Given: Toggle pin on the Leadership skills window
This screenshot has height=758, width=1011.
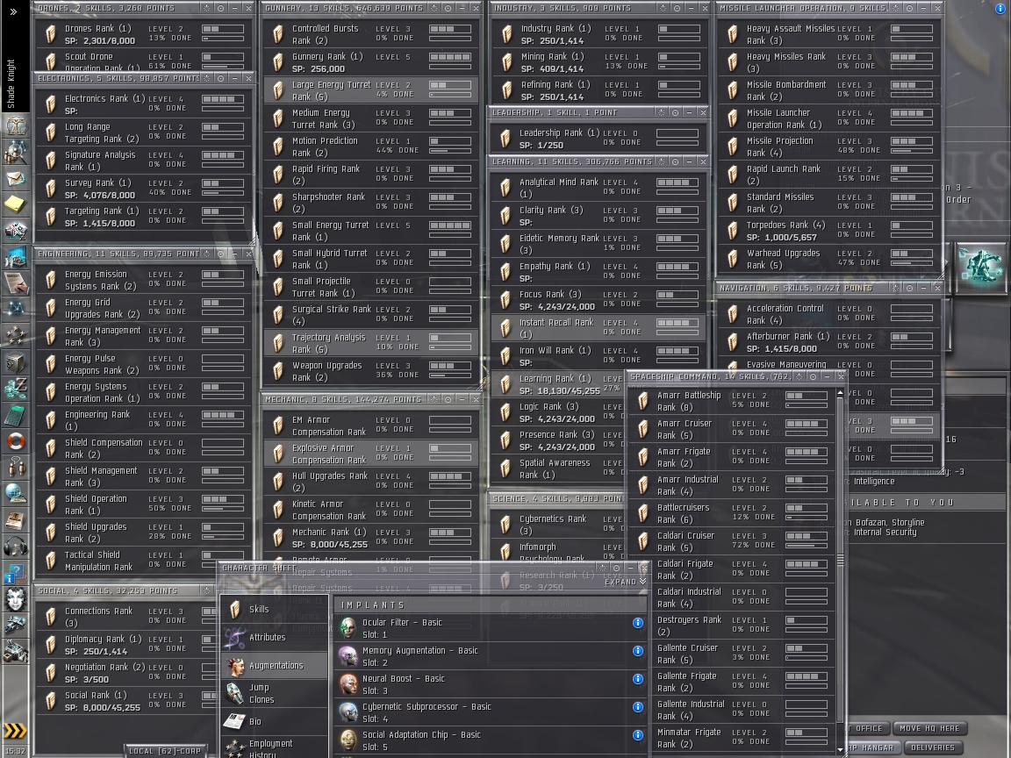Looking at the screenshot, I should coord(675,113).
